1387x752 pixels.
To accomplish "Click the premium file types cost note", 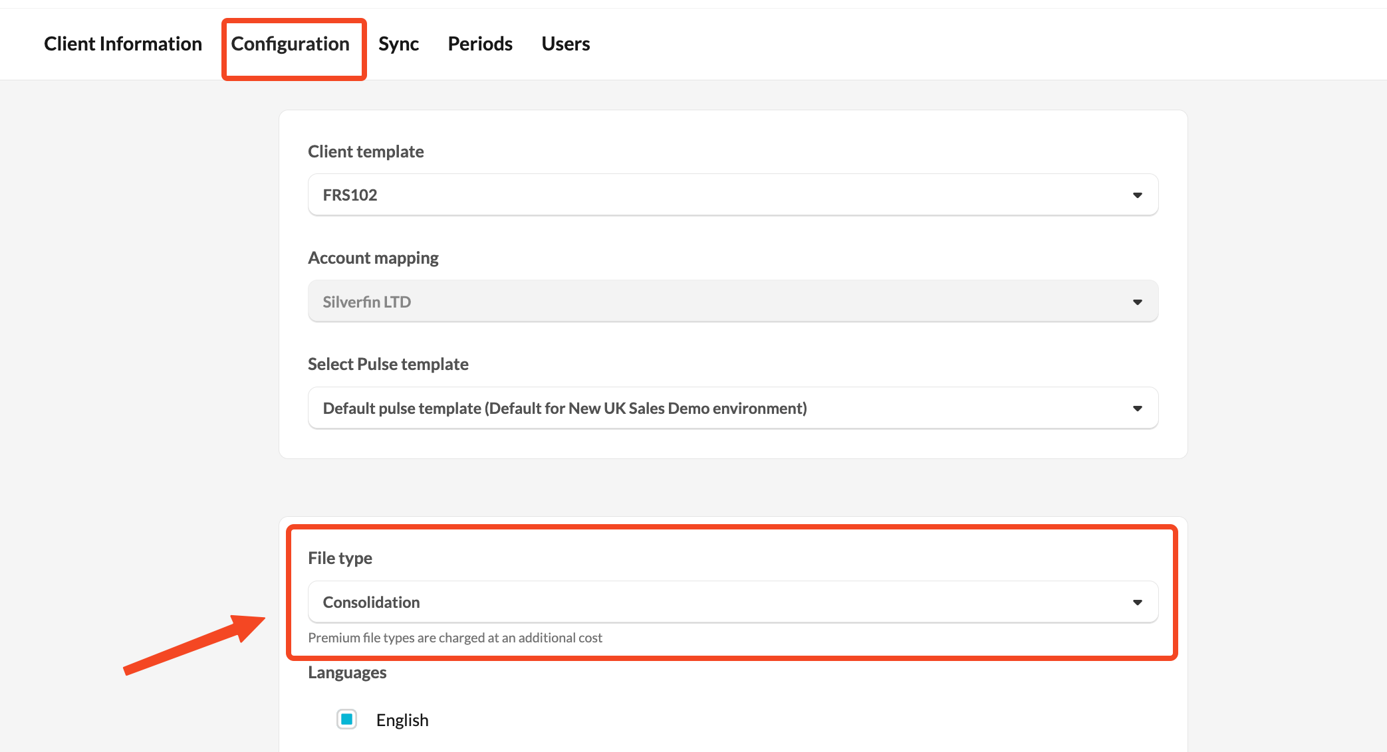I will 455,638.
